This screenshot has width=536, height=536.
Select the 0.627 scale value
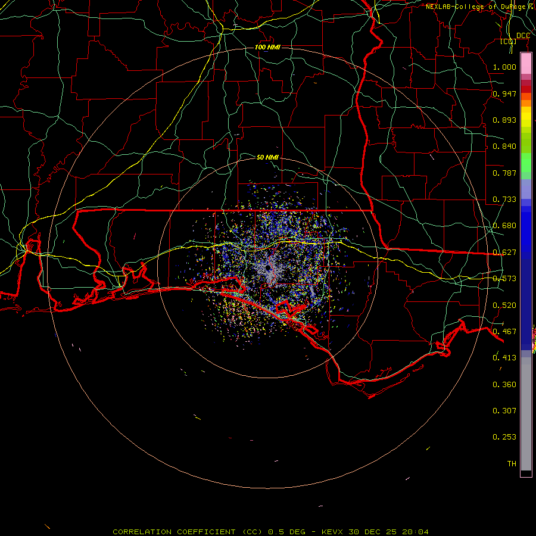504,252
